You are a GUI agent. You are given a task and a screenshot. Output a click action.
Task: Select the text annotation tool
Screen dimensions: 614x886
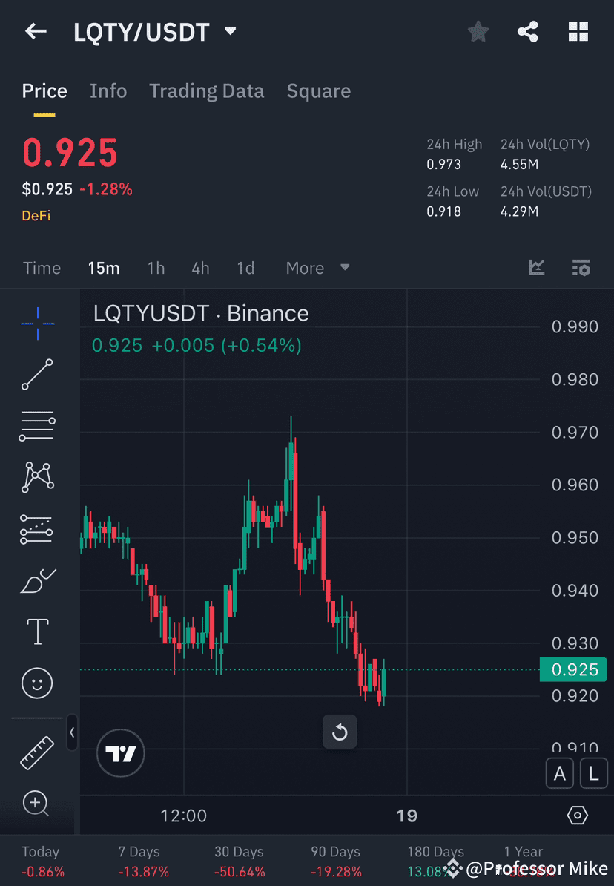coord(37,631)
